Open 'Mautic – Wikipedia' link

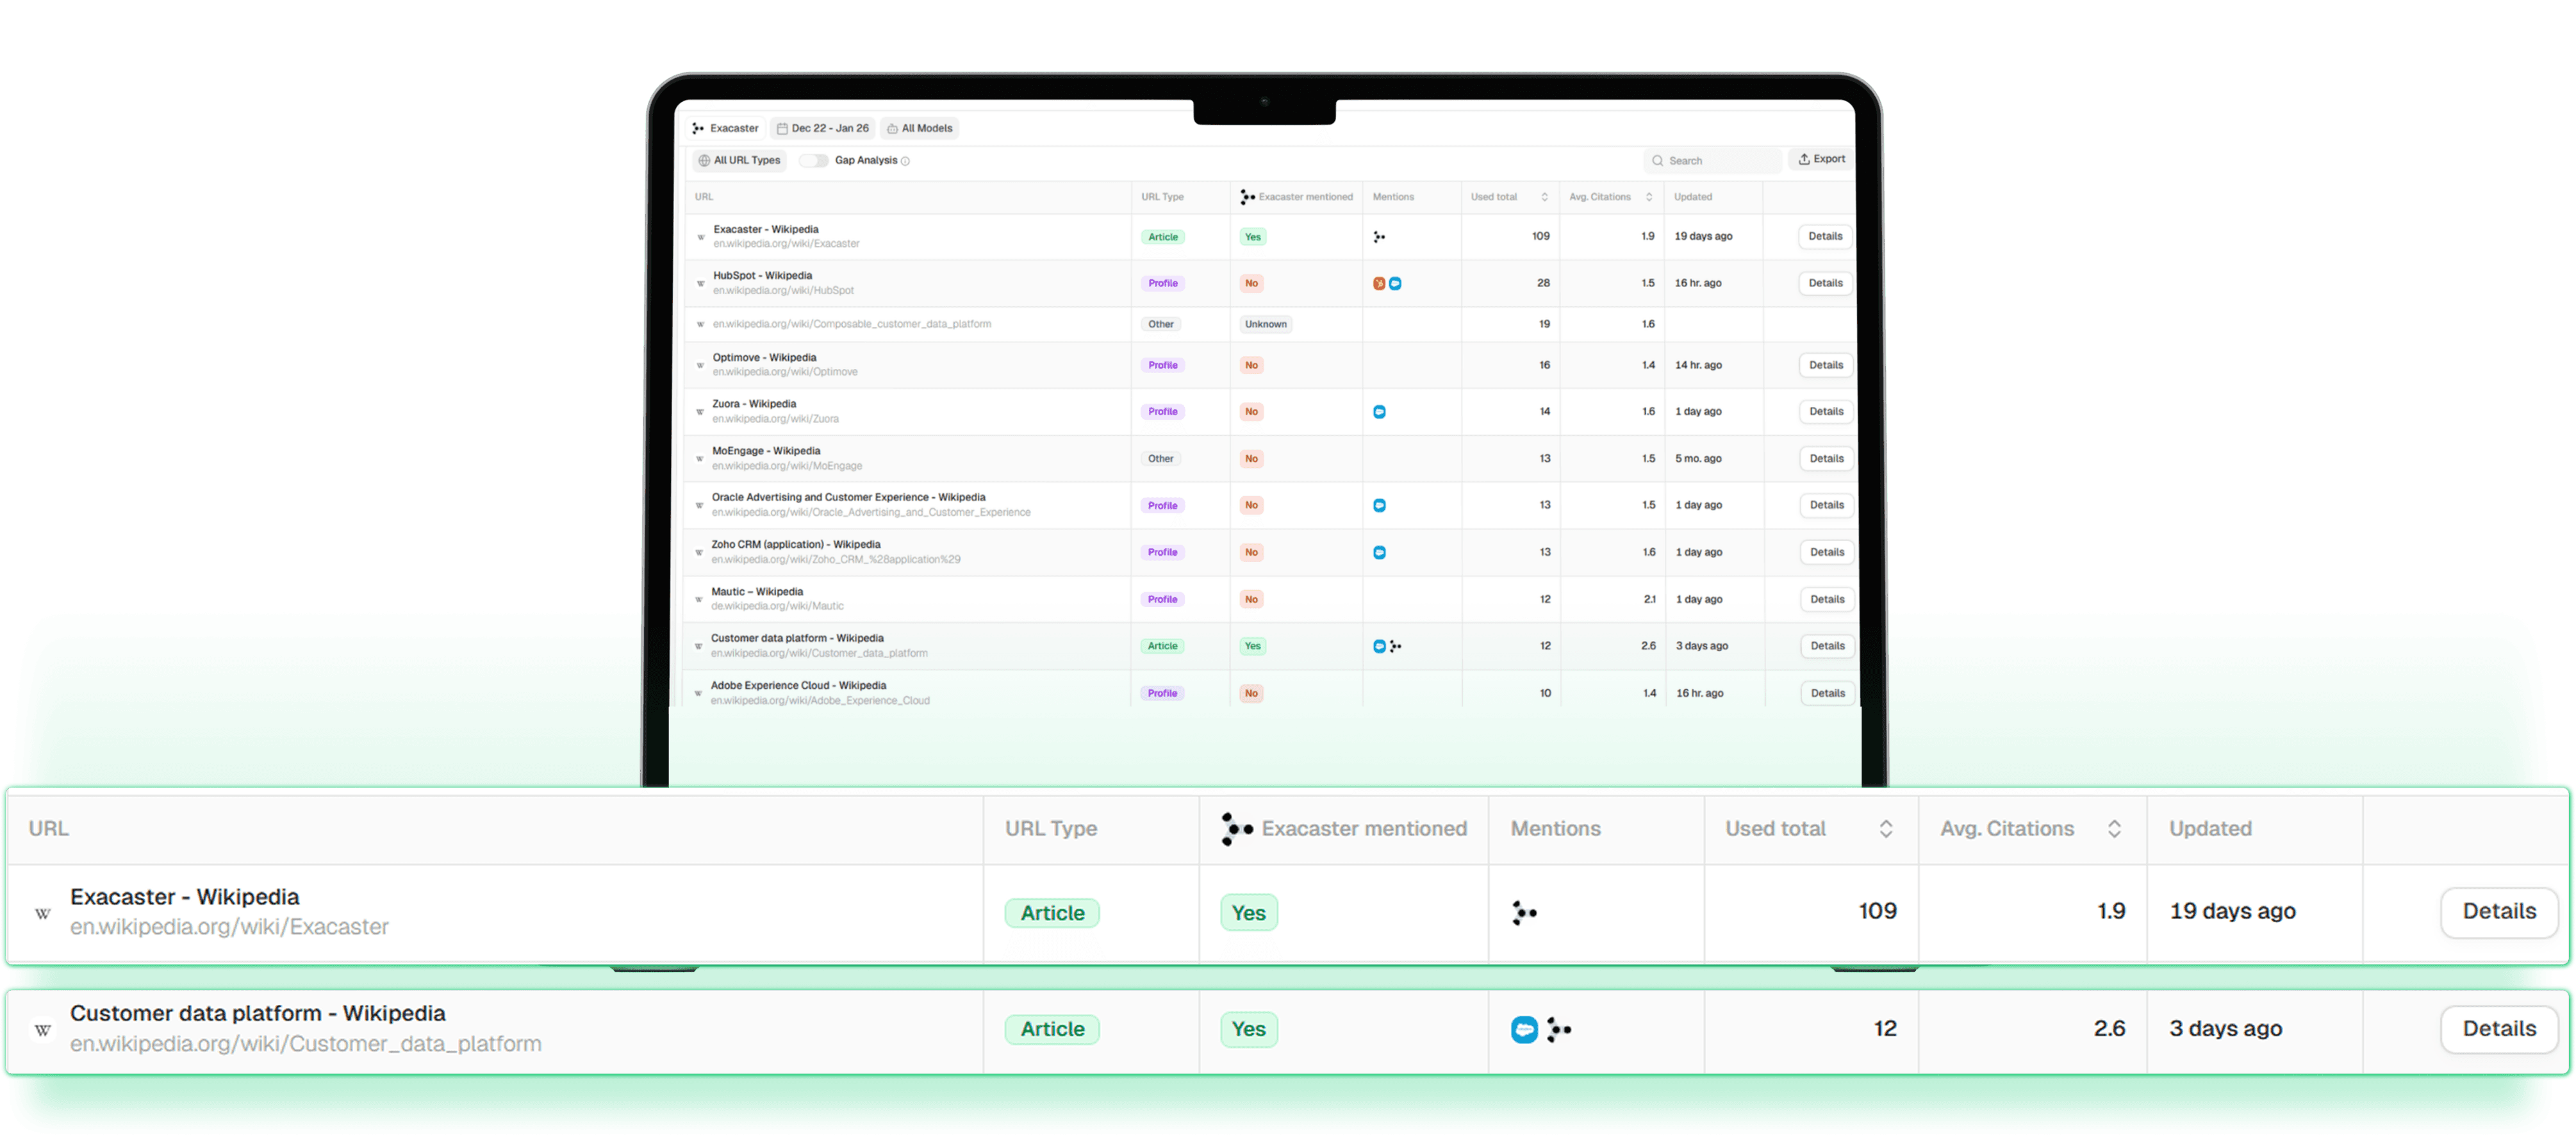click(757, 593)
